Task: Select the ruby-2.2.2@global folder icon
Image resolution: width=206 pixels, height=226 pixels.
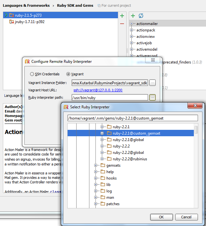Action: pos(109,152)
